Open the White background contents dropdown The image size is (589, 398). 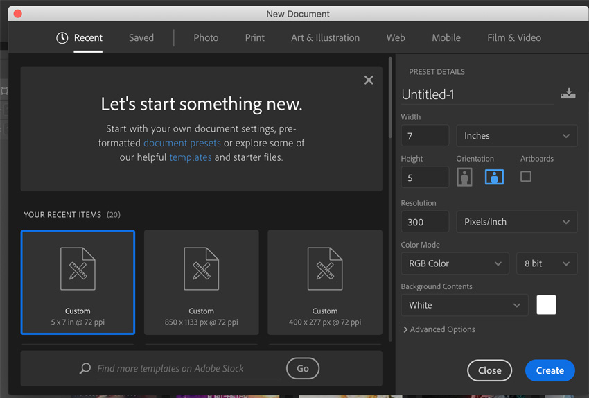click(465, 305)
